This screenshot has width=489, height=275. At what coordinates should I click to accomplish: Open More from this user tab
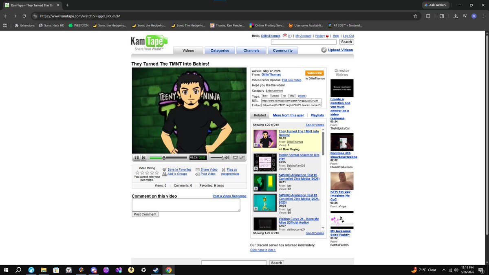coord(289,115)
